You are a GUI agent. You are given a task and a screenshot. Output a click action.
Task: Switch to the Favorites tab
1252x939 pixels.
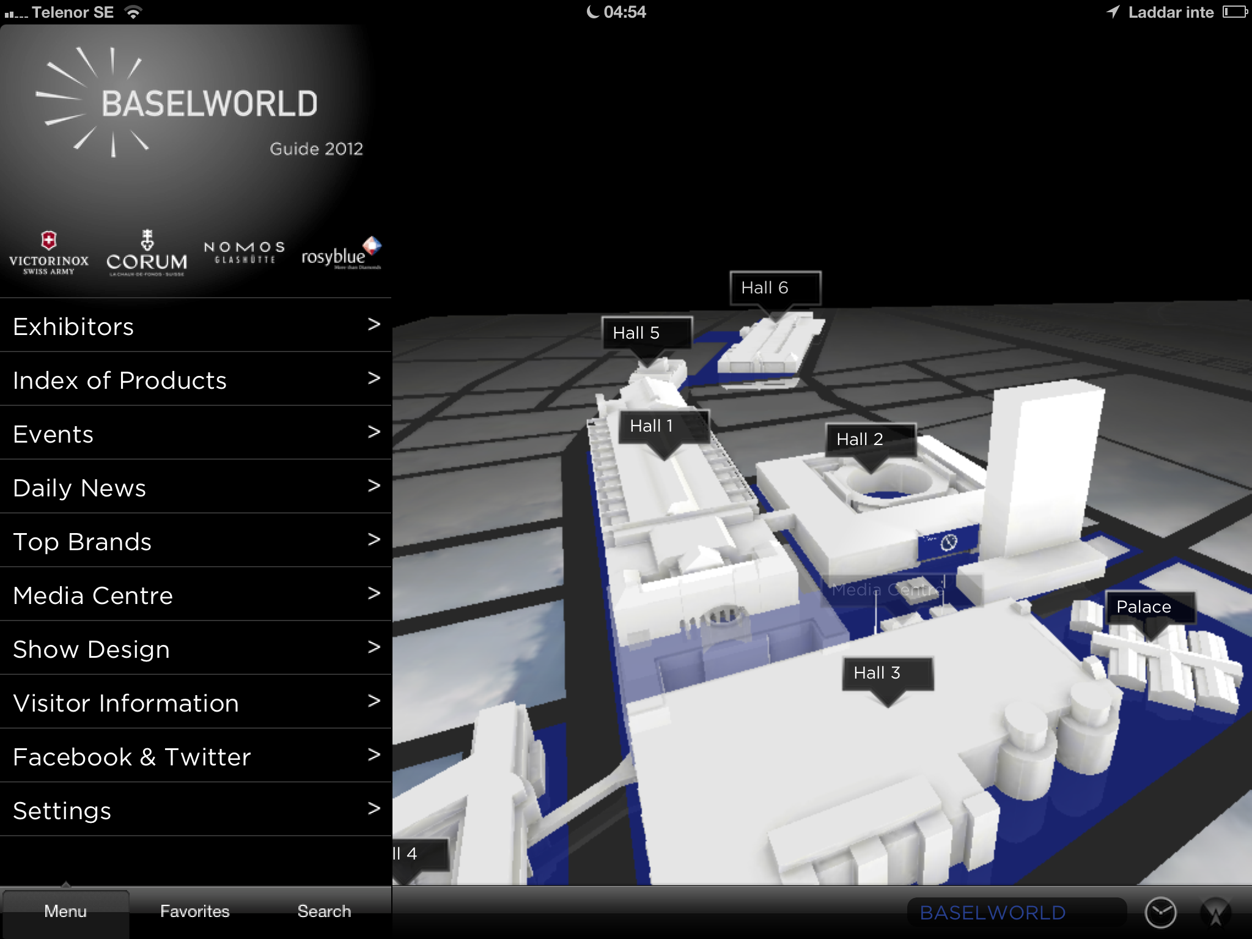[194, 911]
